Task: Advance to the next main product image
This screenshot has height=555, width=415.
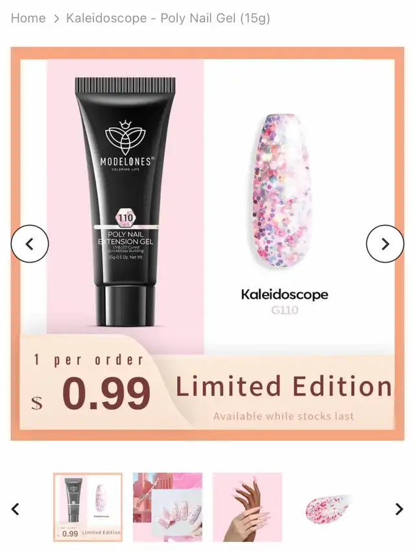Action: pos(385,244)
